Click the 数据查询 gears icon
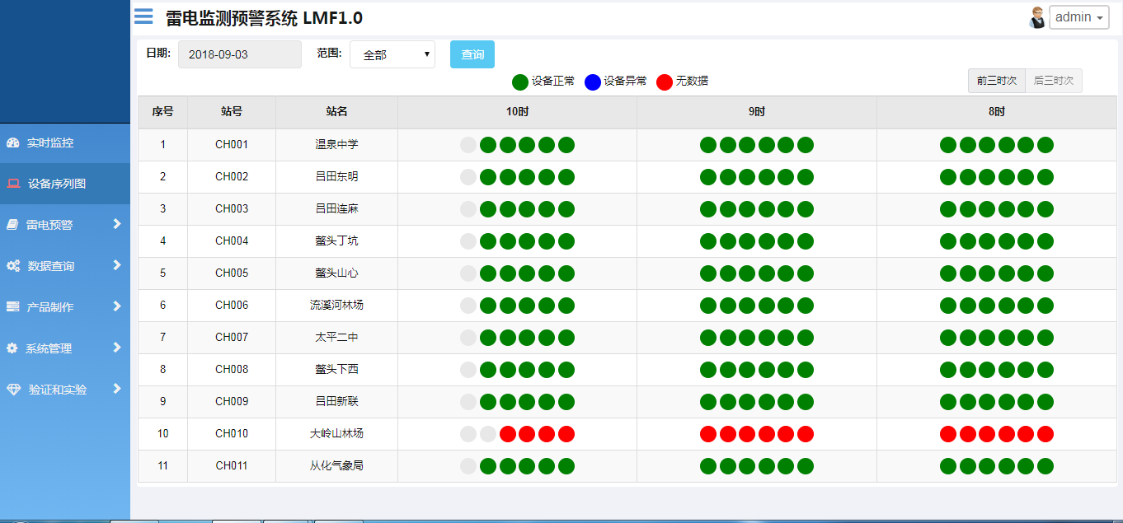The image size is (1123, 523). tap(13, 266)
